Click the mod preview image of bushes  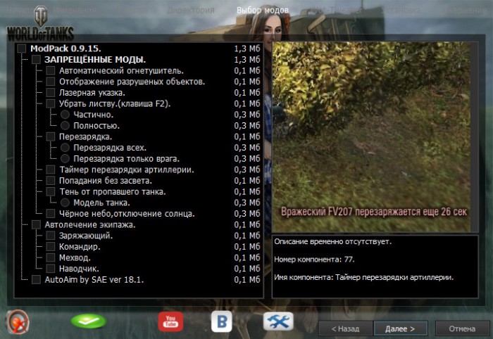(x=371, y=137)
